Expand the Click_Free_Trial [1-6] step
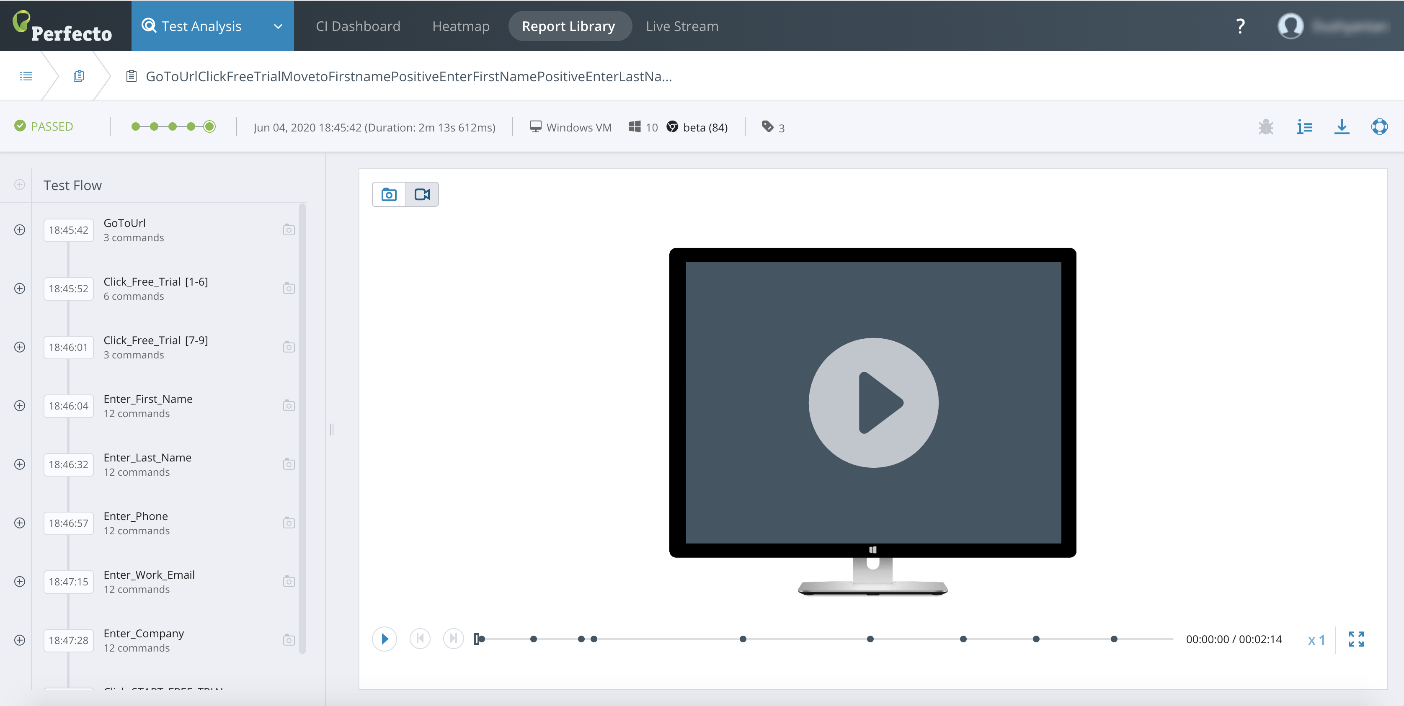 (x=20, y=289)
